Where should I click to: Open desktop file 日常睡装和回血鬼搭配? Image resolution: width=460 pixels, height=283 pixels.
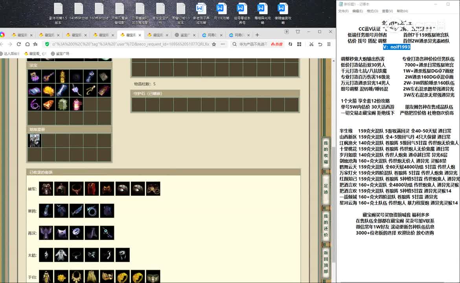tap(140, 13)
